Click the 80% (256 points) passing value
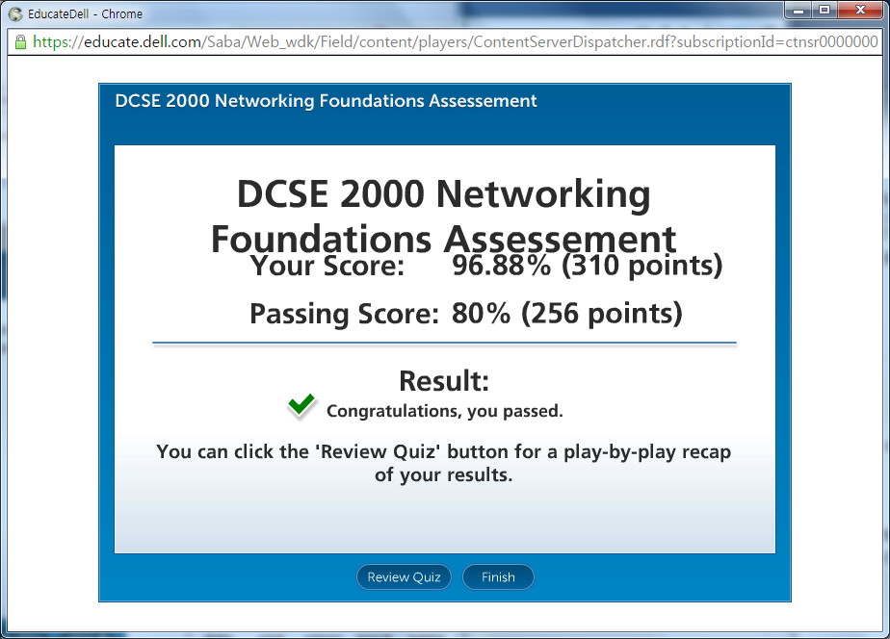This screenshot has width=890, height=639. 566,314
